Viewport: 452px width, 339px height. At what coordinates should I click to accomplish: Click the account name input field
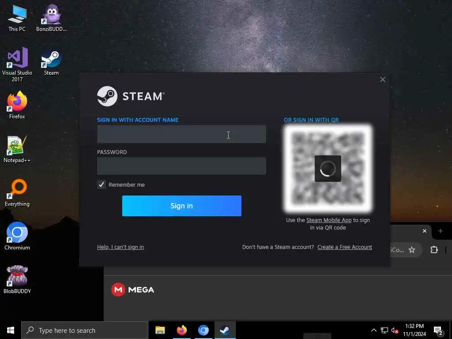(x=181, y=134)
